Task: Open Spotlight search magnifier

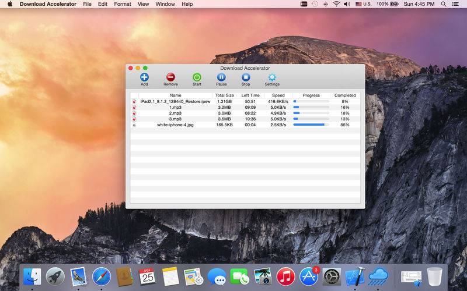Action: pyautogui.click(x=444, y=4)
